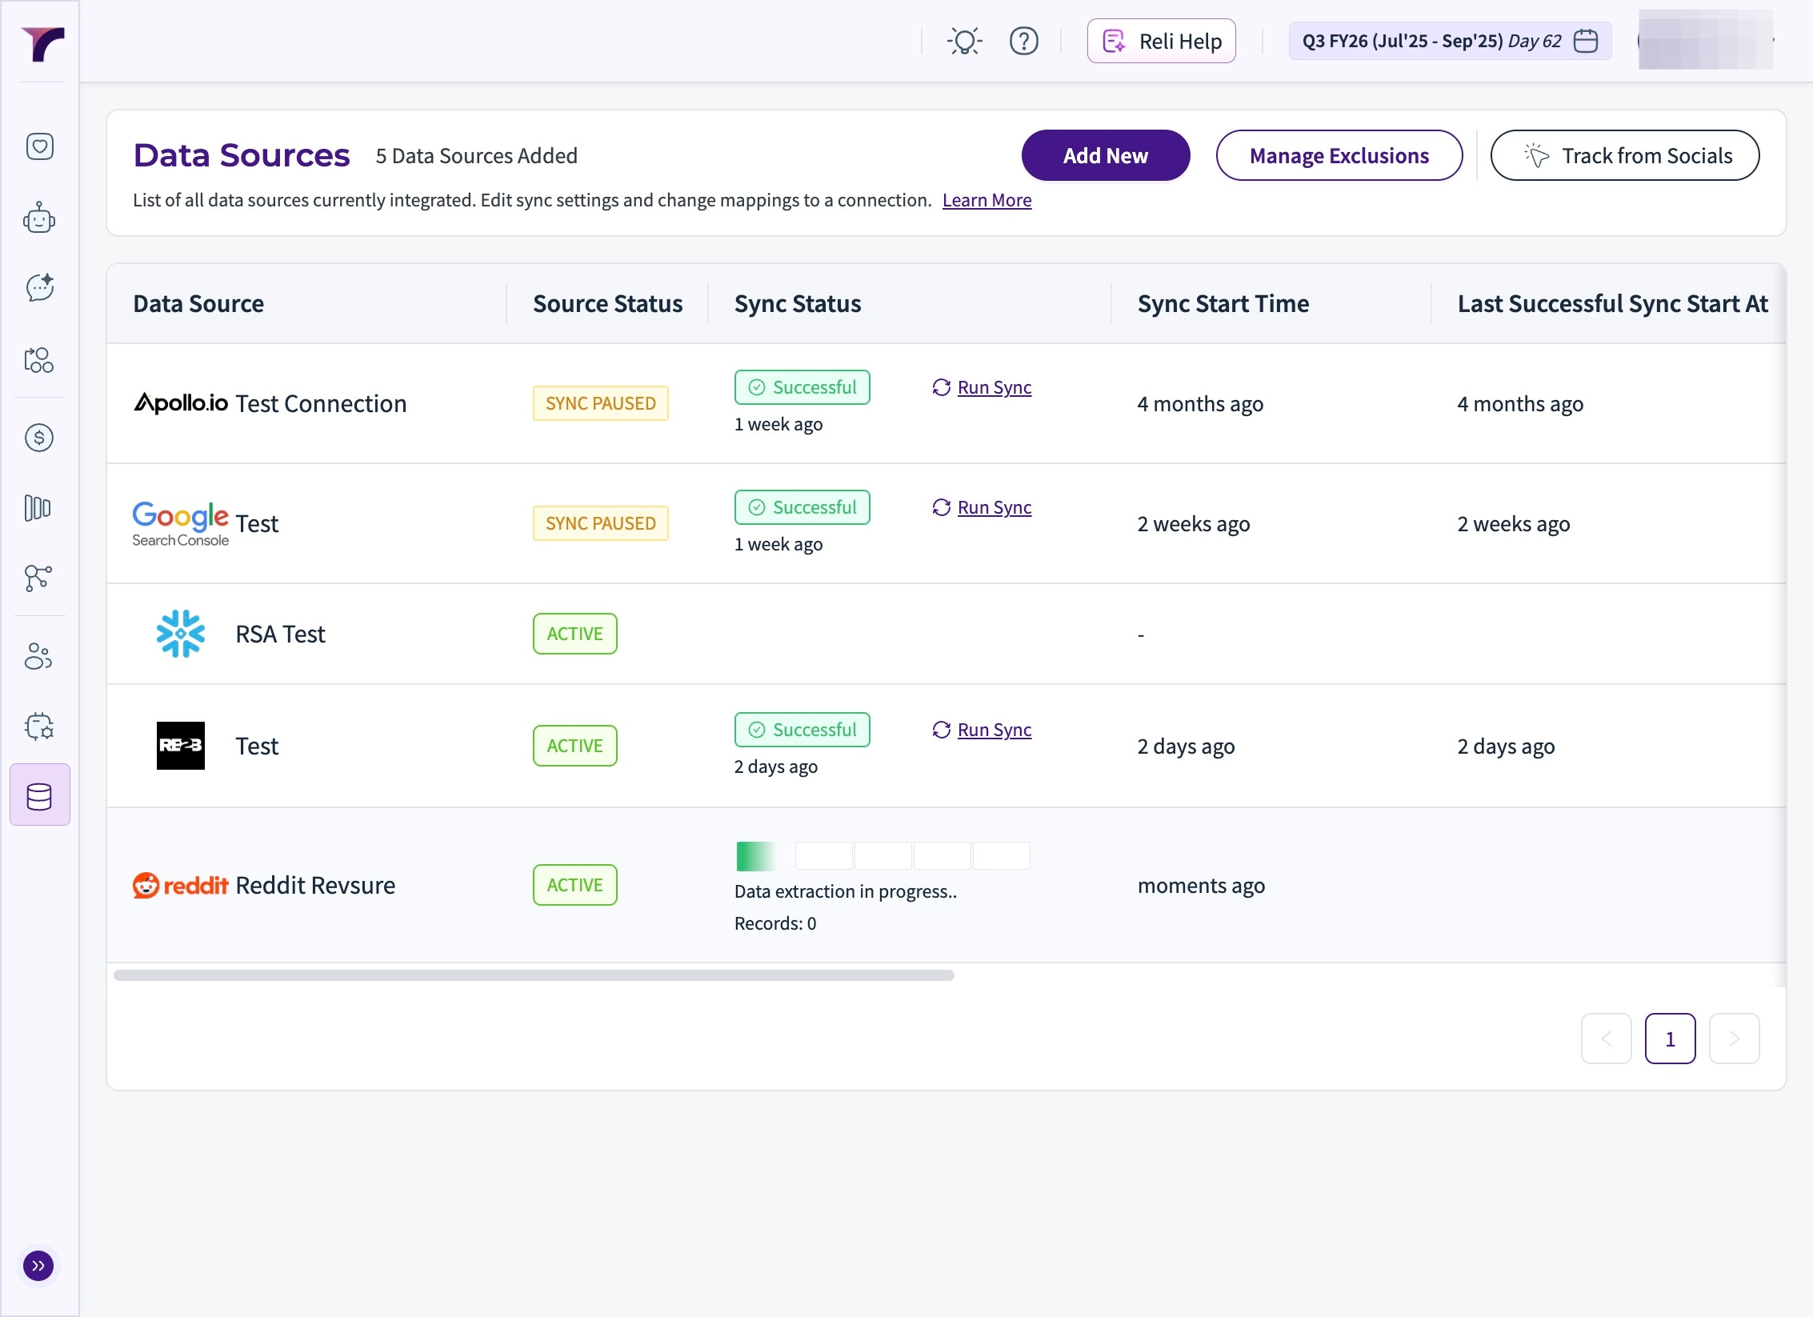Click the dollar revenue sidebar icon

coord(39,438)
